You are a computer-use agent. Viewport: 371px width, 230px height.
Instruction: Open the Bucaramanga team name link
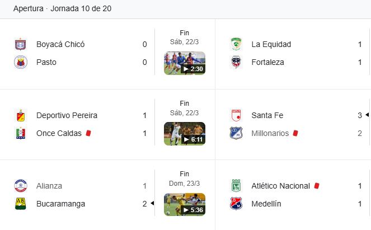click(60, 204)
